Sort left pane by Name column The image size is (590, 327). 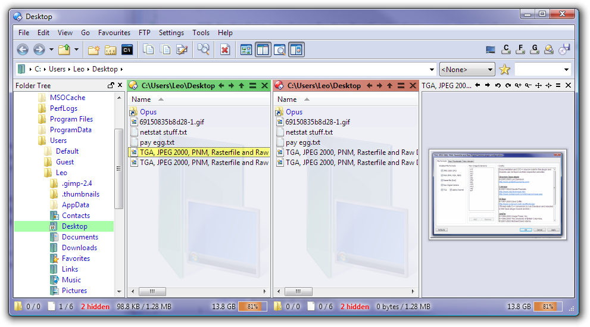pyautogui.click(x=141, y=99)
